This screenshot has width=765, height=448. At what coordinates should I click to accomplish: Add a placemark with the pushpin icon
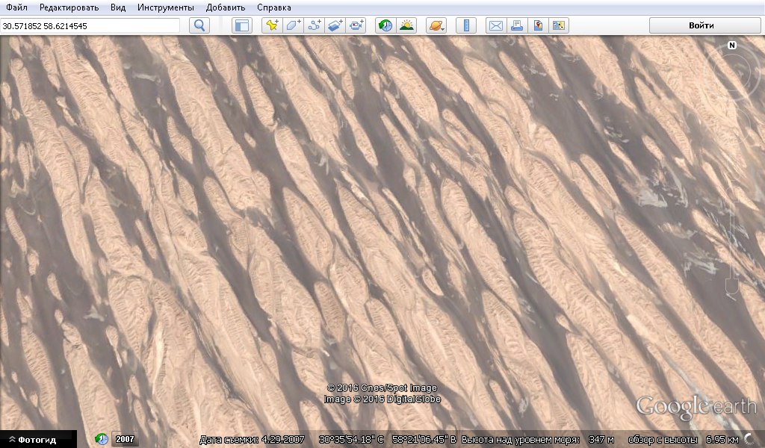point(272,25)
